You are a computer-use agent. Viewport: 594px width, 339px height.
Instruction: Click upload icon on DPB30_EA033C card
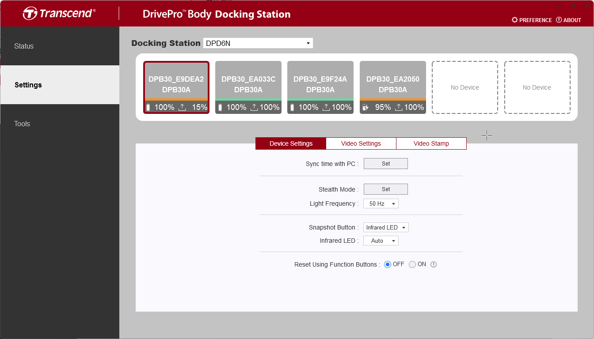(x=254, y=107)
